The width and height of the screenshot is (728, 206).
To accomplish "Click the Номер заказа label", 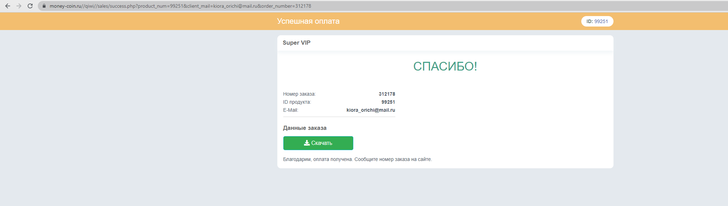I will (299, 94).
